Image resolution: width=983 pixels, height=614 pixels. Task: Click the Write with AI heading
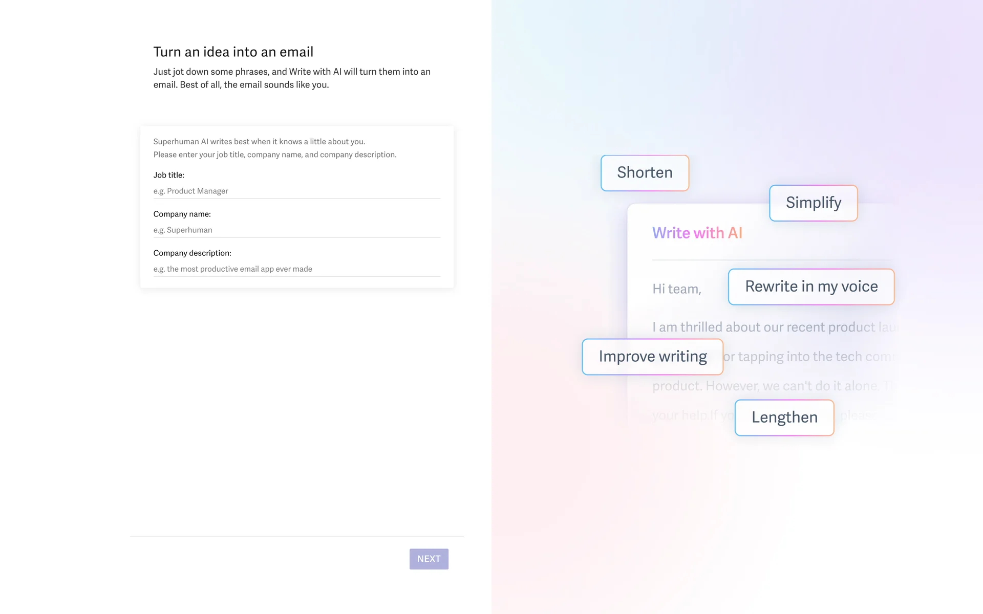click(697, 233)
